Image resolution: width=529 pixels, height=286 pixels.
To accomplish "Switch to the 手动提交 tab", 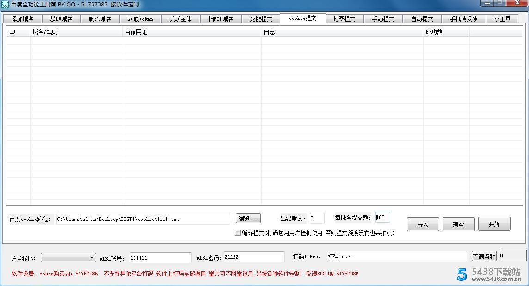I will coord(383,19).
